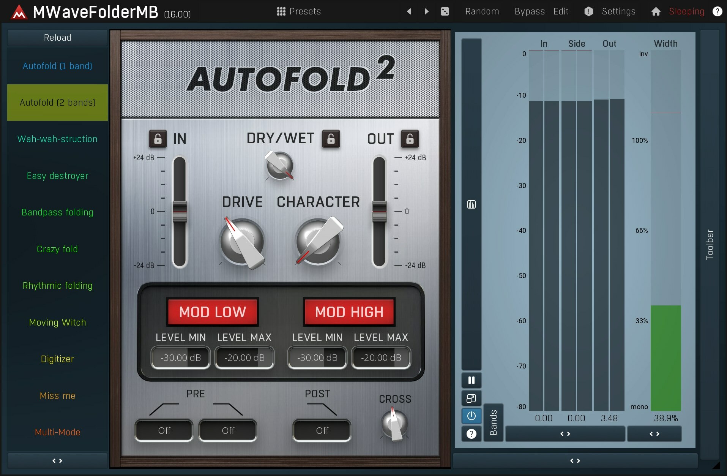Toggle the lock next to the IN fader
Screen dimensions: 727x476
click(x=158, y=139)
